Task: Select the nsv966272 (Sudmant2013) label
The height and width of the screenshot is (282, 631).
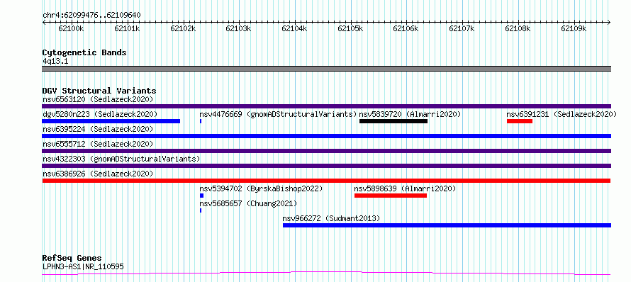Action: point(331,218)
